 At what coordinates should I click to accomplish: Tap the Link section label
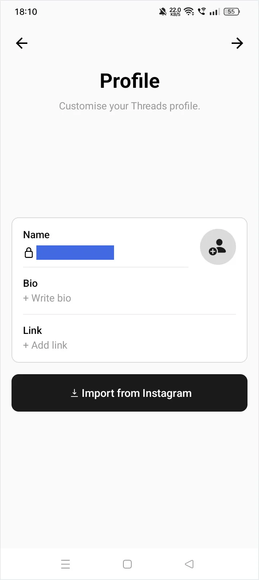(32, 330)
